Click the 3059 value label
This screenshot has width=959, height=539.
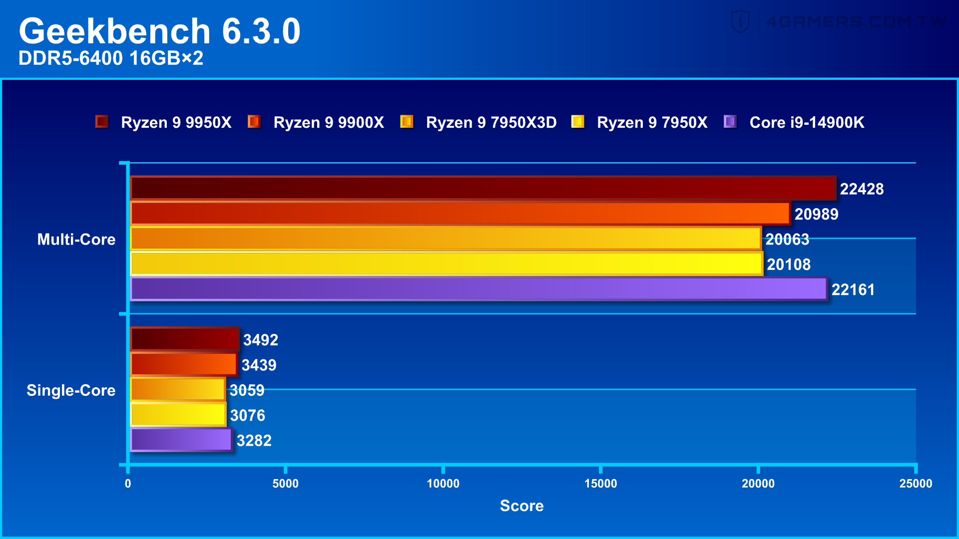coord(247,390)
